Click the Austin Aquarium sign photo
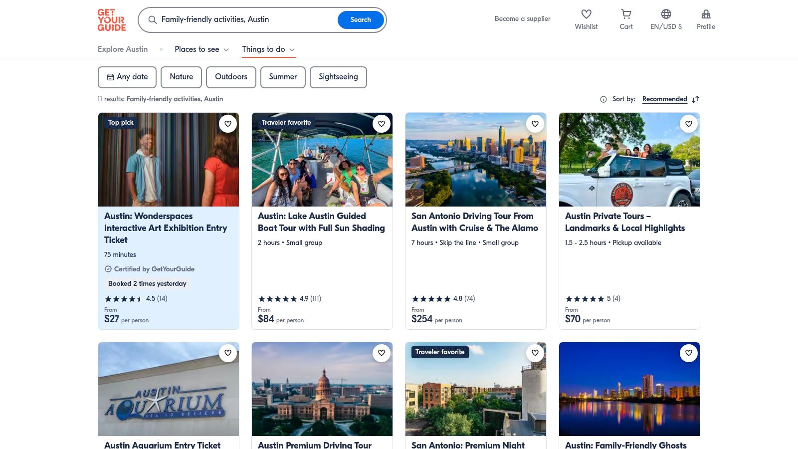Image resolution: width=798 pixels, height=449 pixels. (169, 389)
